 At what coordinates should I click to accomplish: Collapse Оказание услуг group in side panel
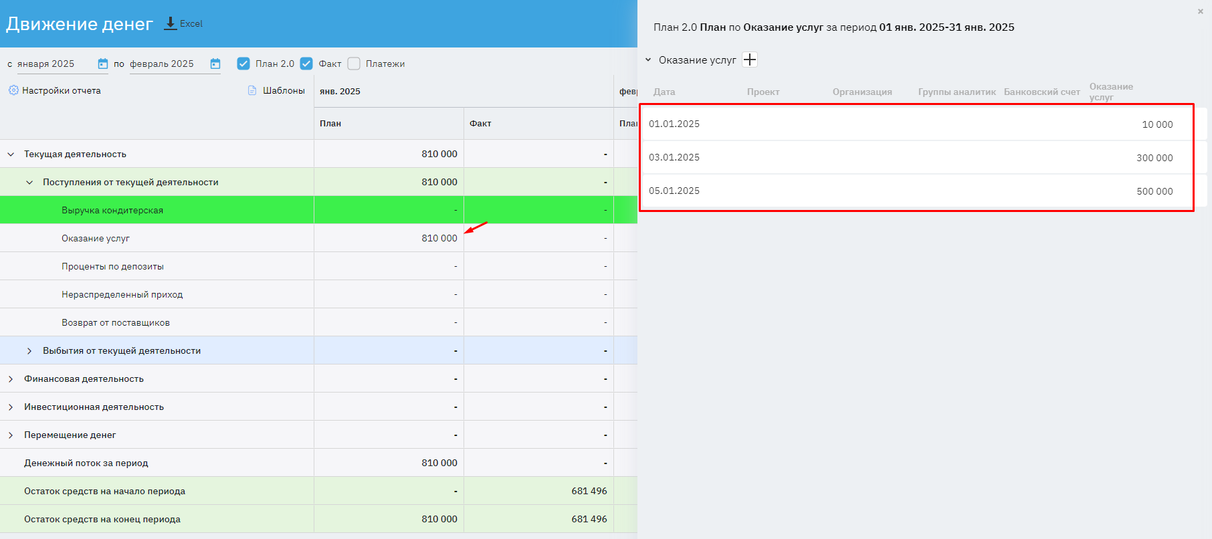(648, 60)
